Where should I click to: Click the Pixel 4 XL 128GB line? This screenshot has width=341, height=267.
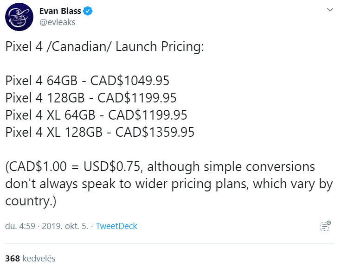coord(100,132)
